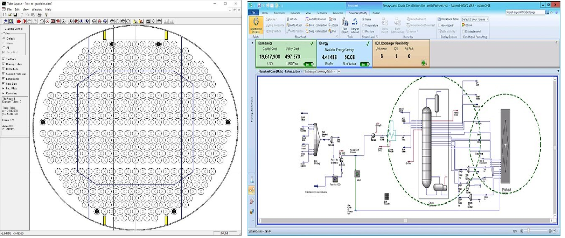Select the red X square tool

click(53, 21)
